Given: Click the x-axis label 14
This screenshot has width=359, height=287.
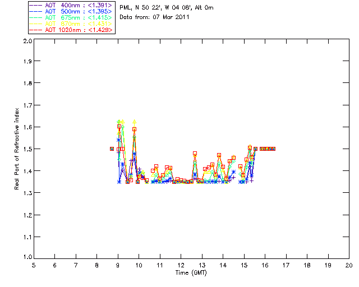Looking at the screenshot, I should coord(223,265).
